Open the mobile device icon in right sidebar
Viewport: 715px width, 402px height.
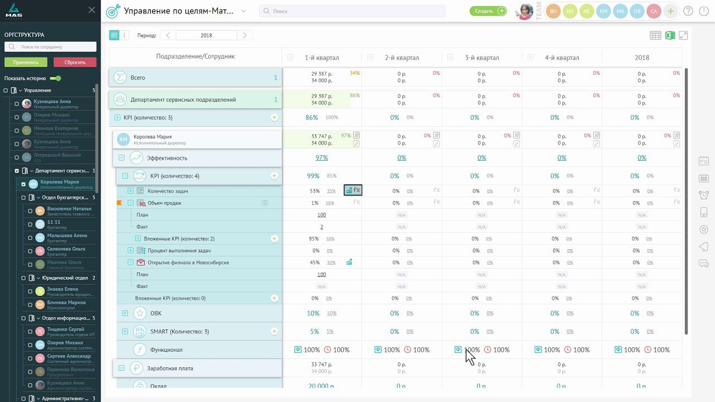(x=704, y=212)
